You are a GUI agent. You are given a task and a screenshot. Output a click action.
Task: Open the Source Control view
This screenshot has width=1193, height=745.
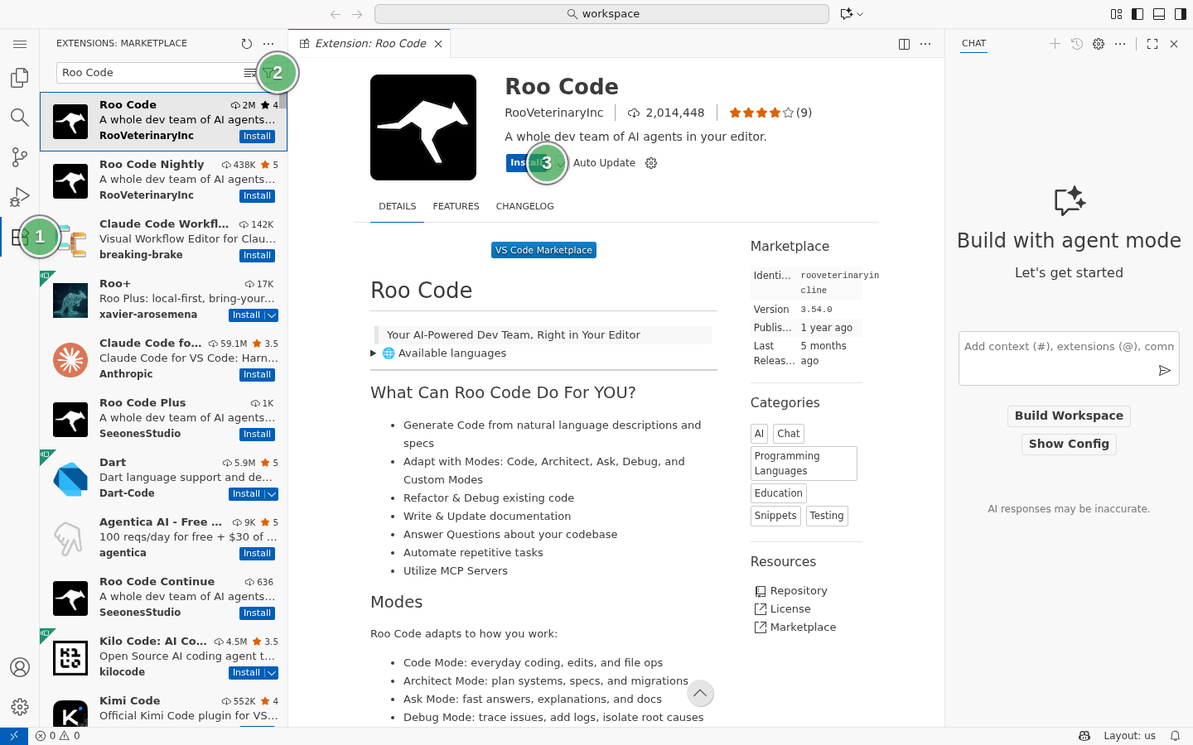point(20,156)
